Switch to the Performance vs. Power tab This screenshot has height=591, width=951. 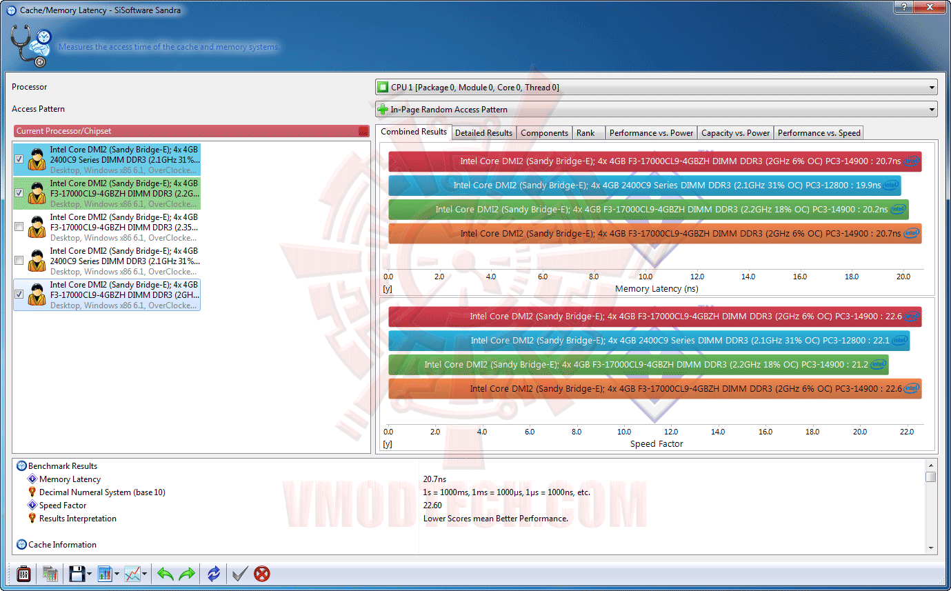tap(651, 133)
